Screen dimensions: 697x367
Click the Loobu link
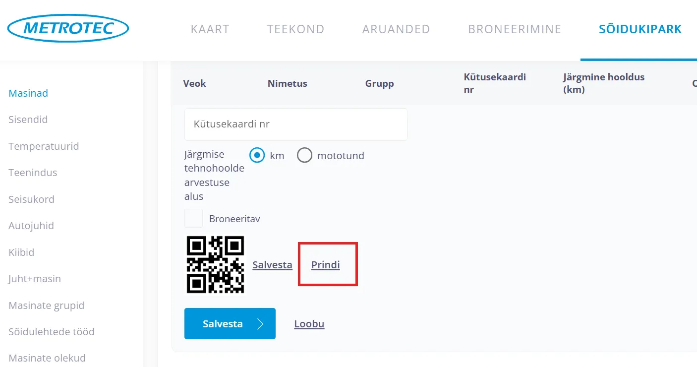(309, 324)
